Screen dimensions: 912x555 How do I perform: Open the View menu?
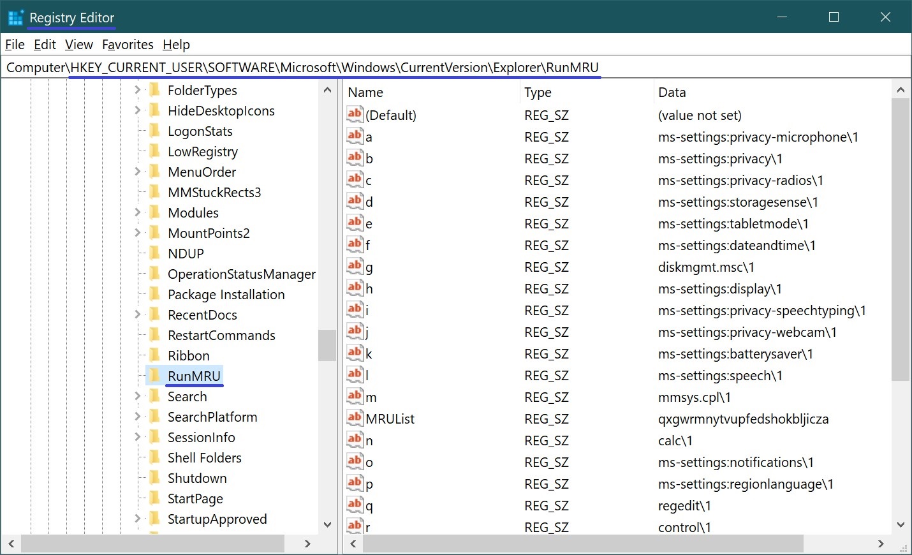79,45
